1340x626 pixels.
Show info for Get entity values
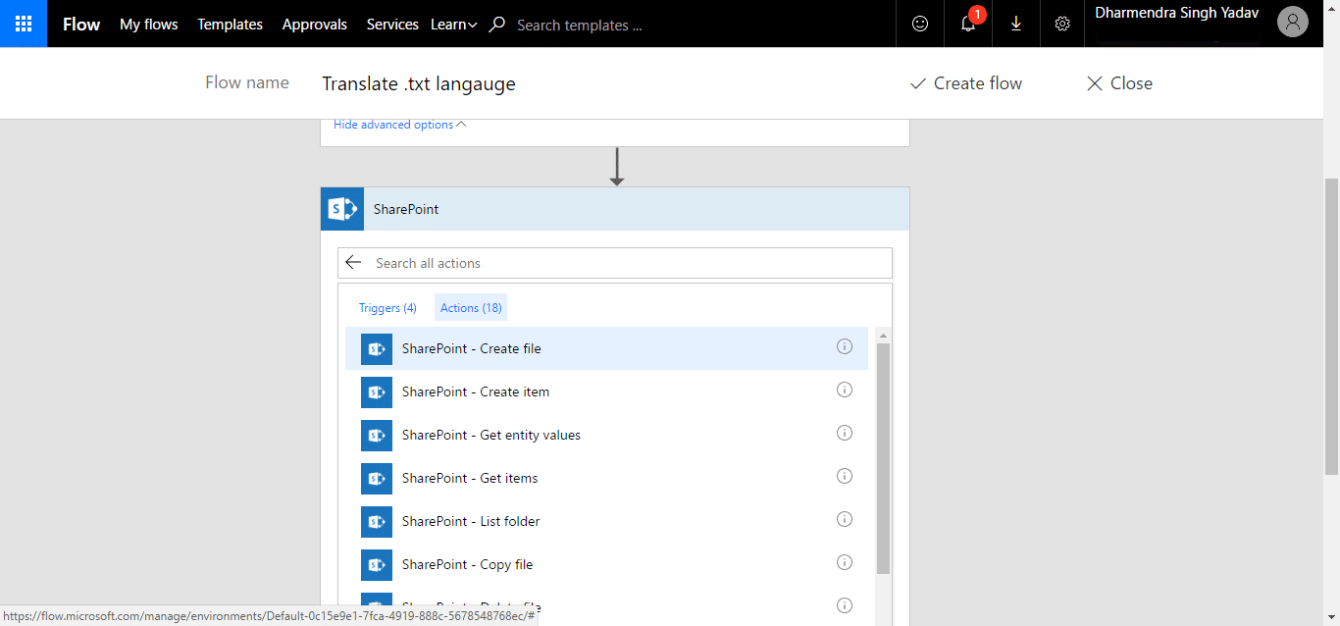pyautogui.click(x=845, y=433)
